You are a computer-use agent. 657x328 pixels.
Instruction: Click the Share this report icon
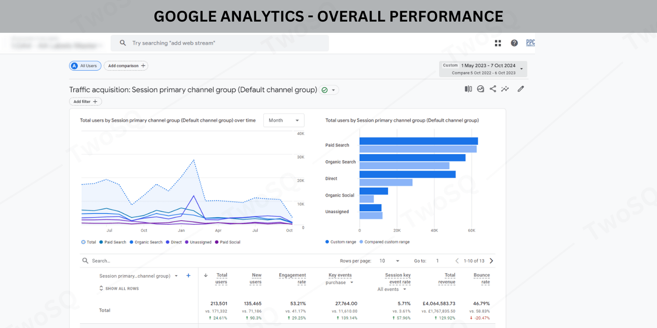click(x=493, y=89)
